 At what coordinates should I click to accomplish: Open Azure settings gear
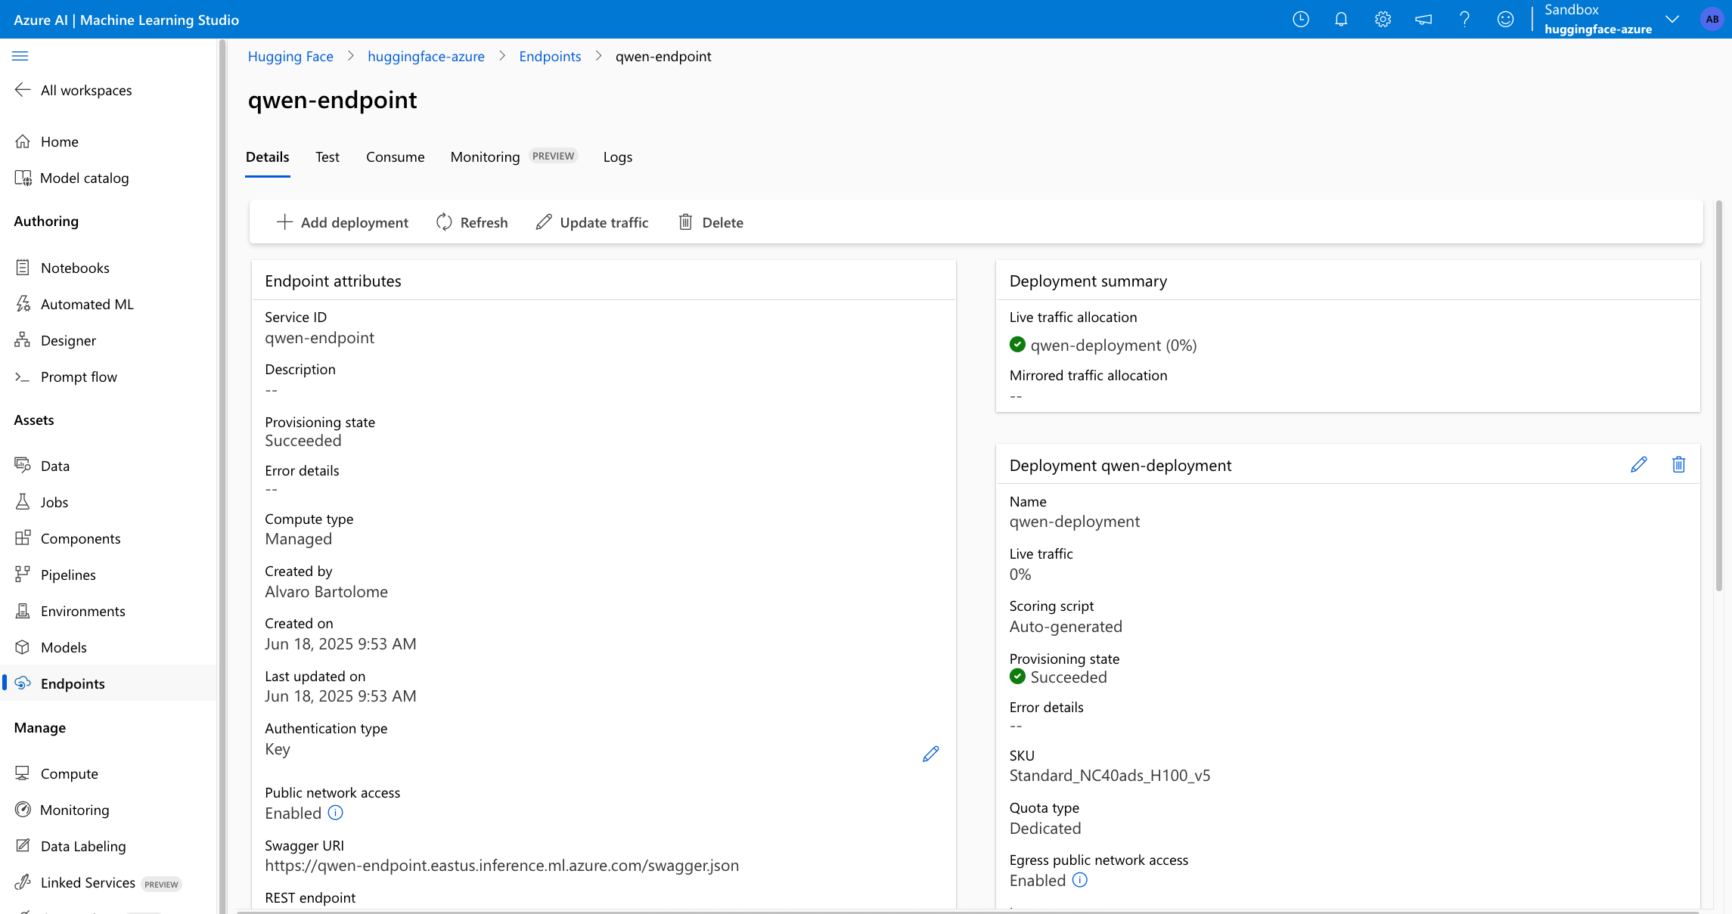click(1383, 19)
